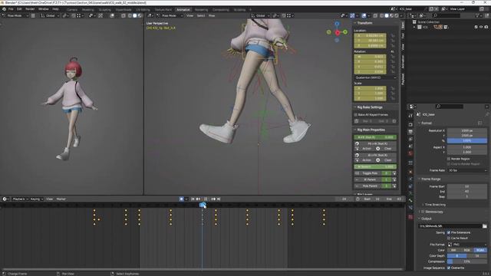Enable Cache Result checkbox
The width and height of the screenshot is (491, 276).
click(x=449, y=238)
